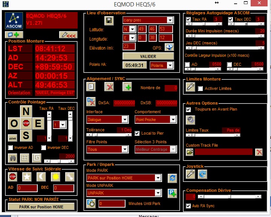Slew east with E button
This screenshot has height=217, width=271.
(x=38, y=123)
